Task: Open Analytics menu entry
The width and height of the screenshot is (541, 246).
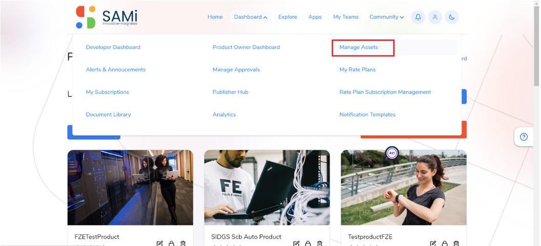Action: [224, 115]
